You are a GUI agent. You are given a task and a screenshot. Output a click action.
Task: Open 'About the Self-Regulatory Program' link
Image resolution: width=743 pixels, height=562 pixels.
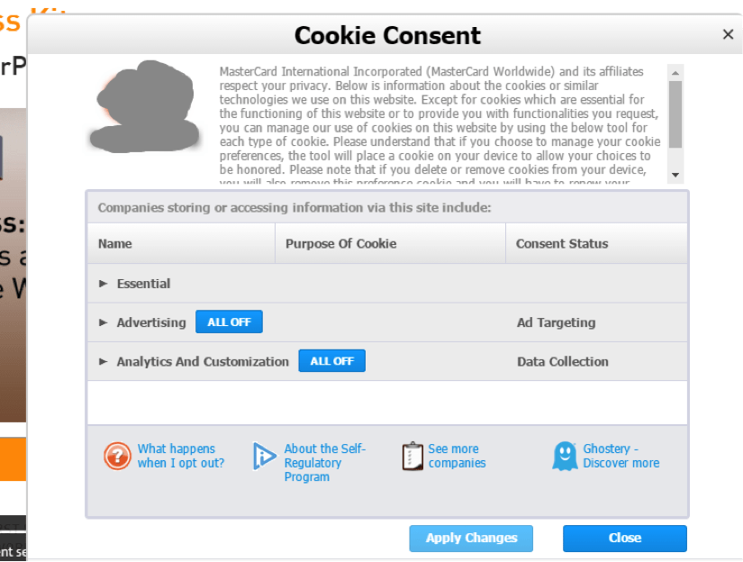point(324,463)
